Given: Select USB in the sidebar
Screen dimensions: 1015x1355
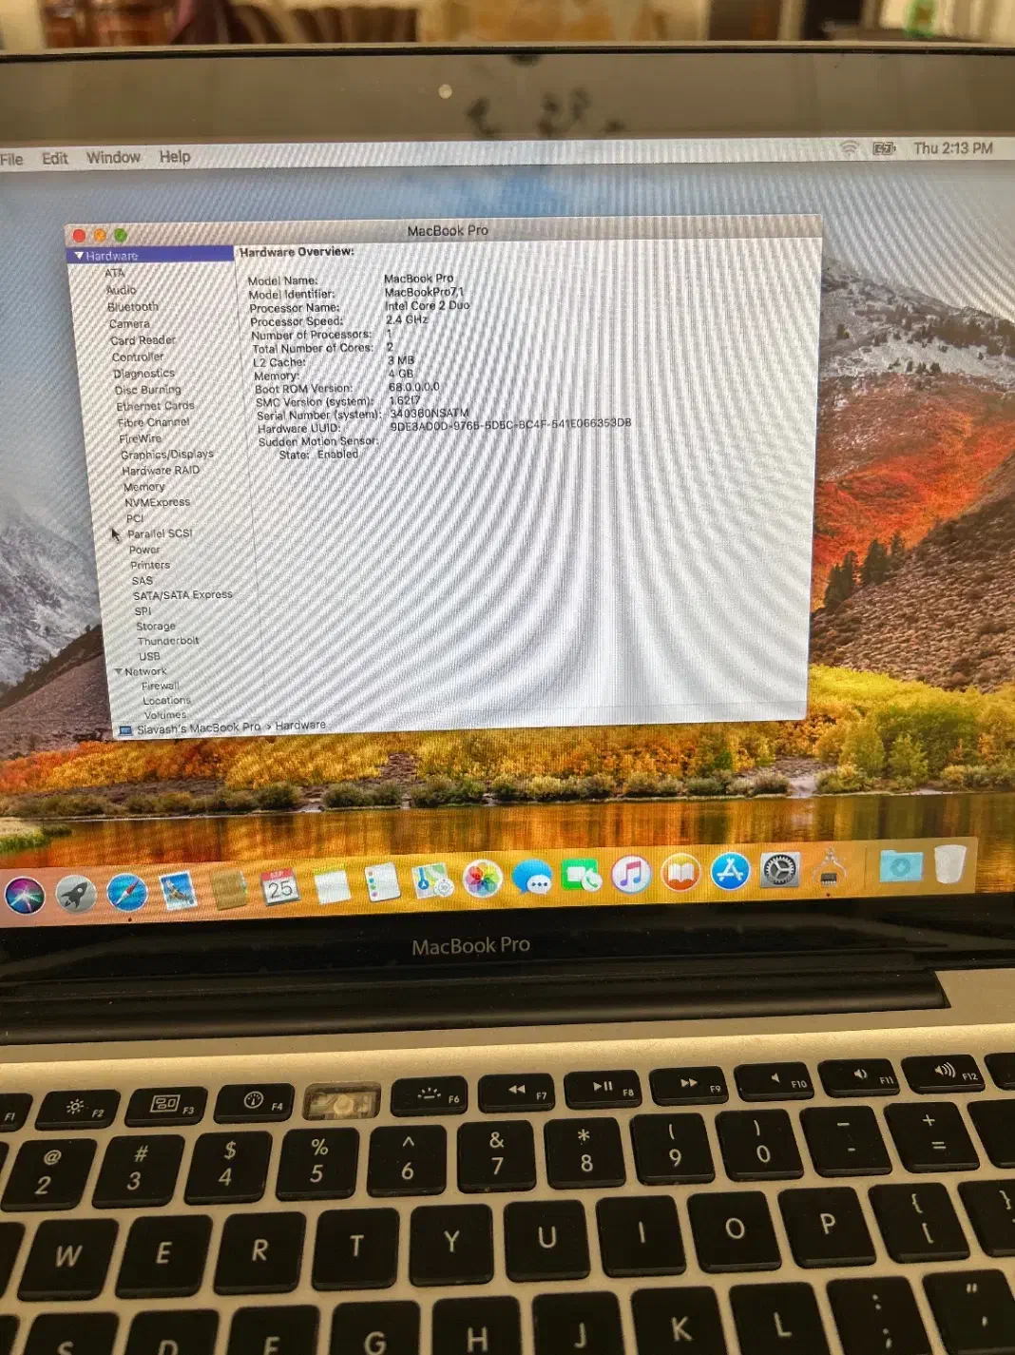Looking at the screenshot, I should pos(149,656).
